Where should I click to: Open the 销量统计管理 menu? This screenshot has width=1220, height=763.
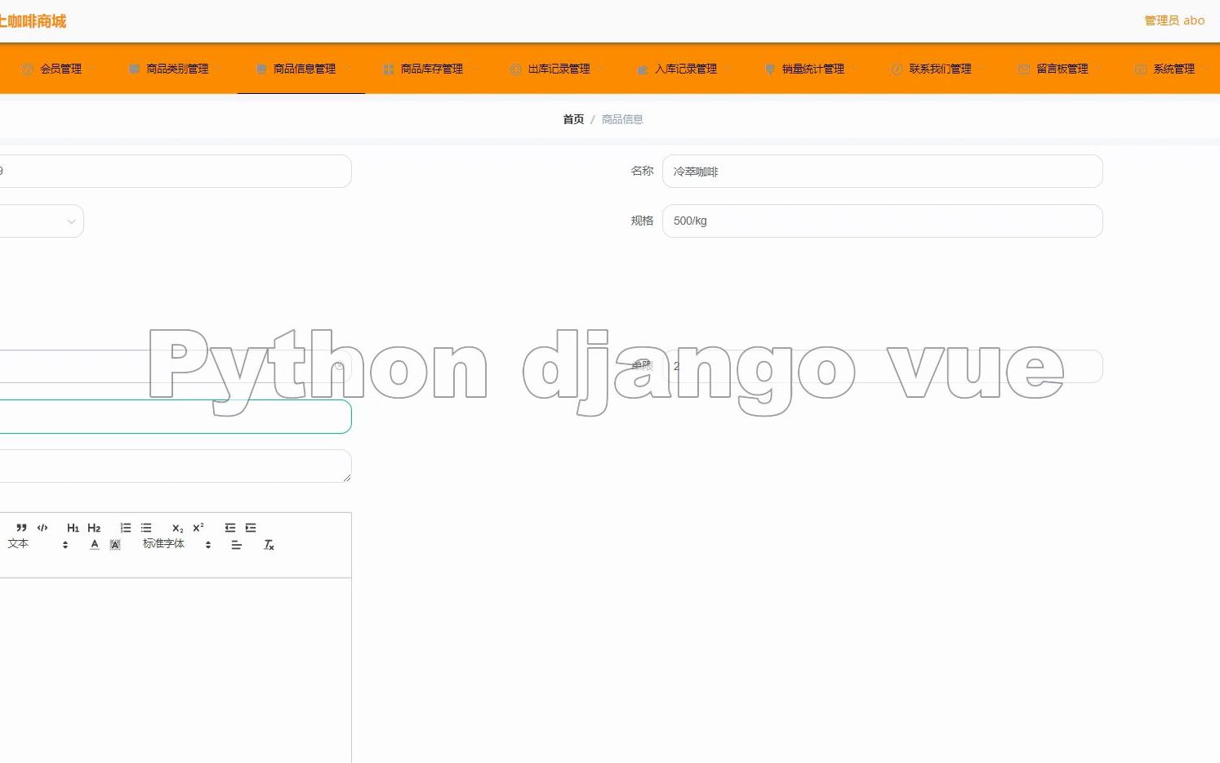[x=811, y=69]
